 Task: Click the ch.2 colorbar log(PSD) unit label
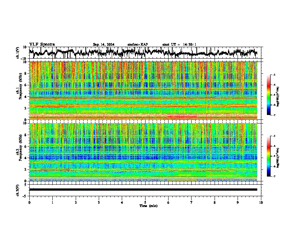pos(278,158)
